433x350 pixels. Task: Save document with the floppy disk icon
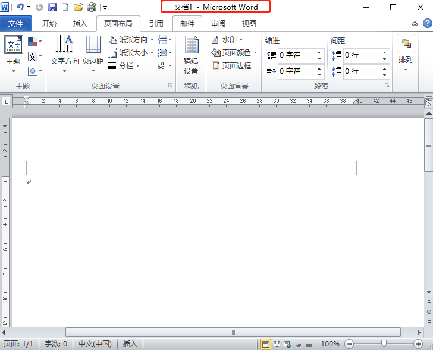[52, 7]
